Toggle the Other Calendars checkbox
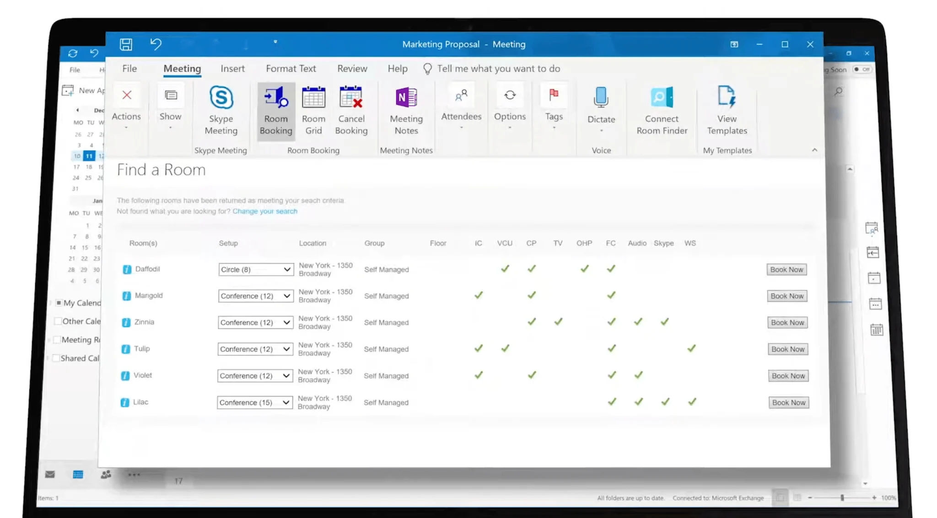Image resolution: width=937 pixels, height=518 pixels. coord(58,321)
